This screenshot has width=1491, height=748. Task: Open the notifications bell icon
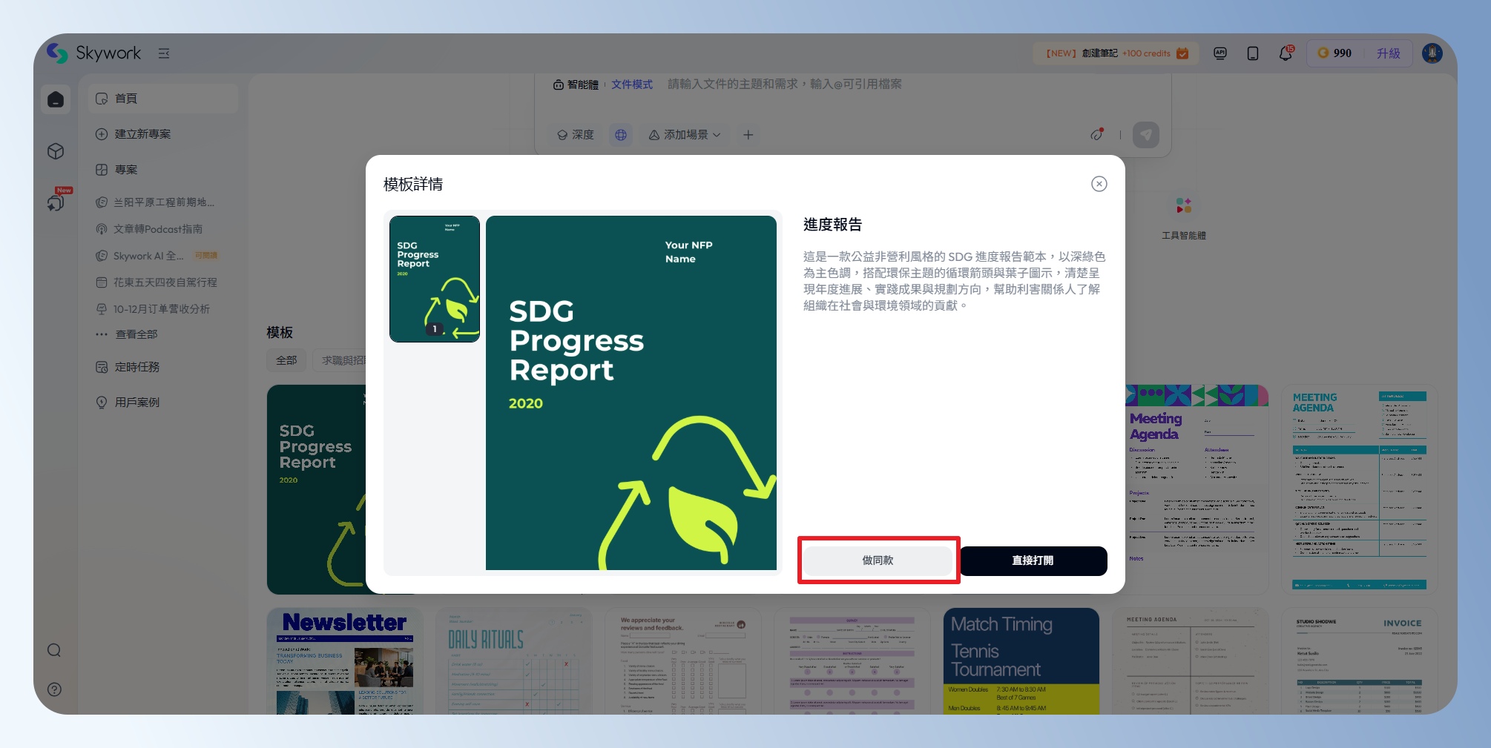pyautogui.click(x=1285, y=53)
